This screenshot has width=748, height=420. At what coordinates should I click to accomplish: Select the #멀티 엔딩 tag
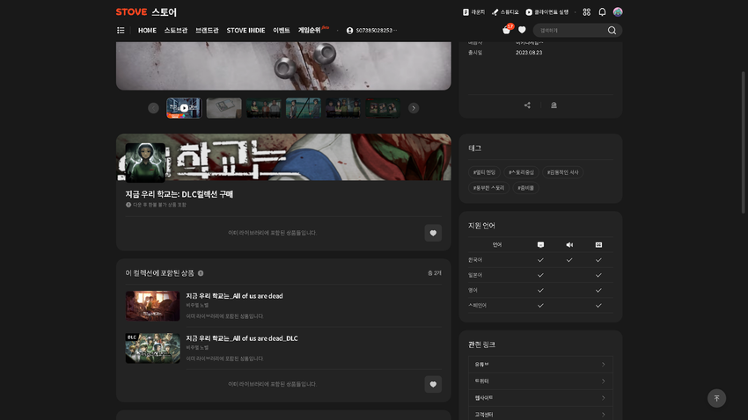[484, 172]
